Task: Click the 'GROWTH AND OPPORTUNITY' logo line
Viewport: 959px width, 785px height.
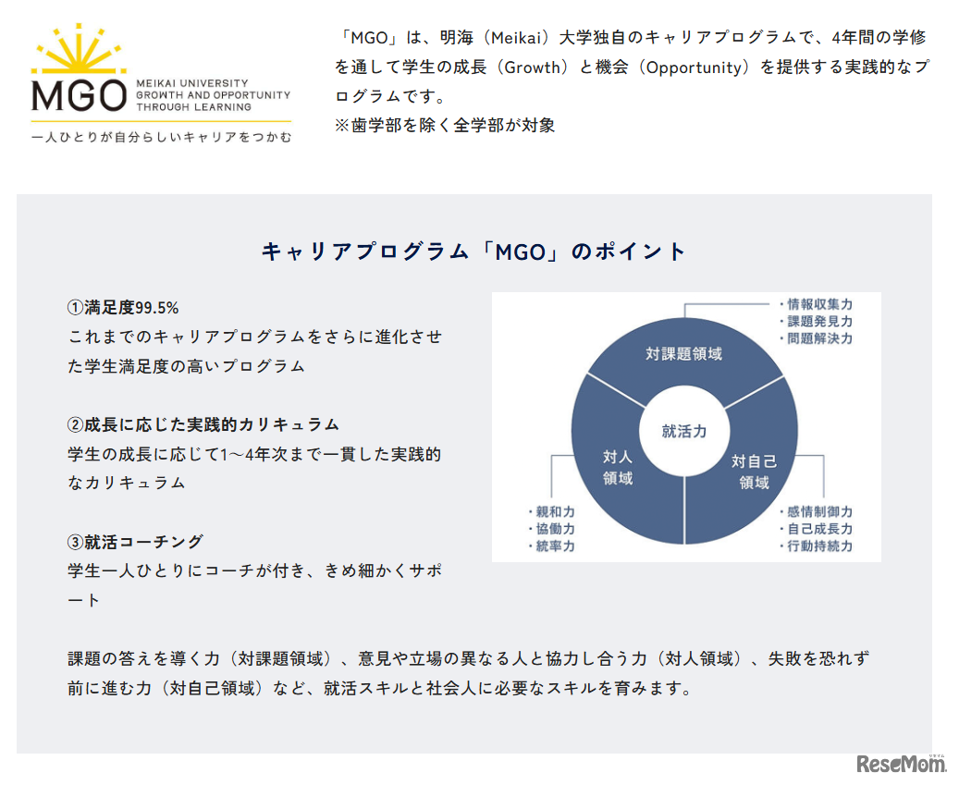Action: click(x=213, y=95)
